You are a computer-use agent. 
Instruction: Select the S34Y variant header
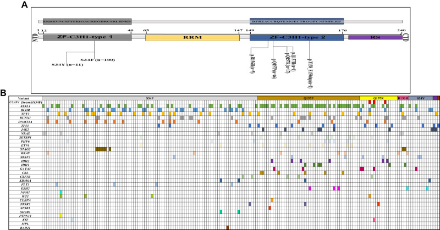[421, 97]
